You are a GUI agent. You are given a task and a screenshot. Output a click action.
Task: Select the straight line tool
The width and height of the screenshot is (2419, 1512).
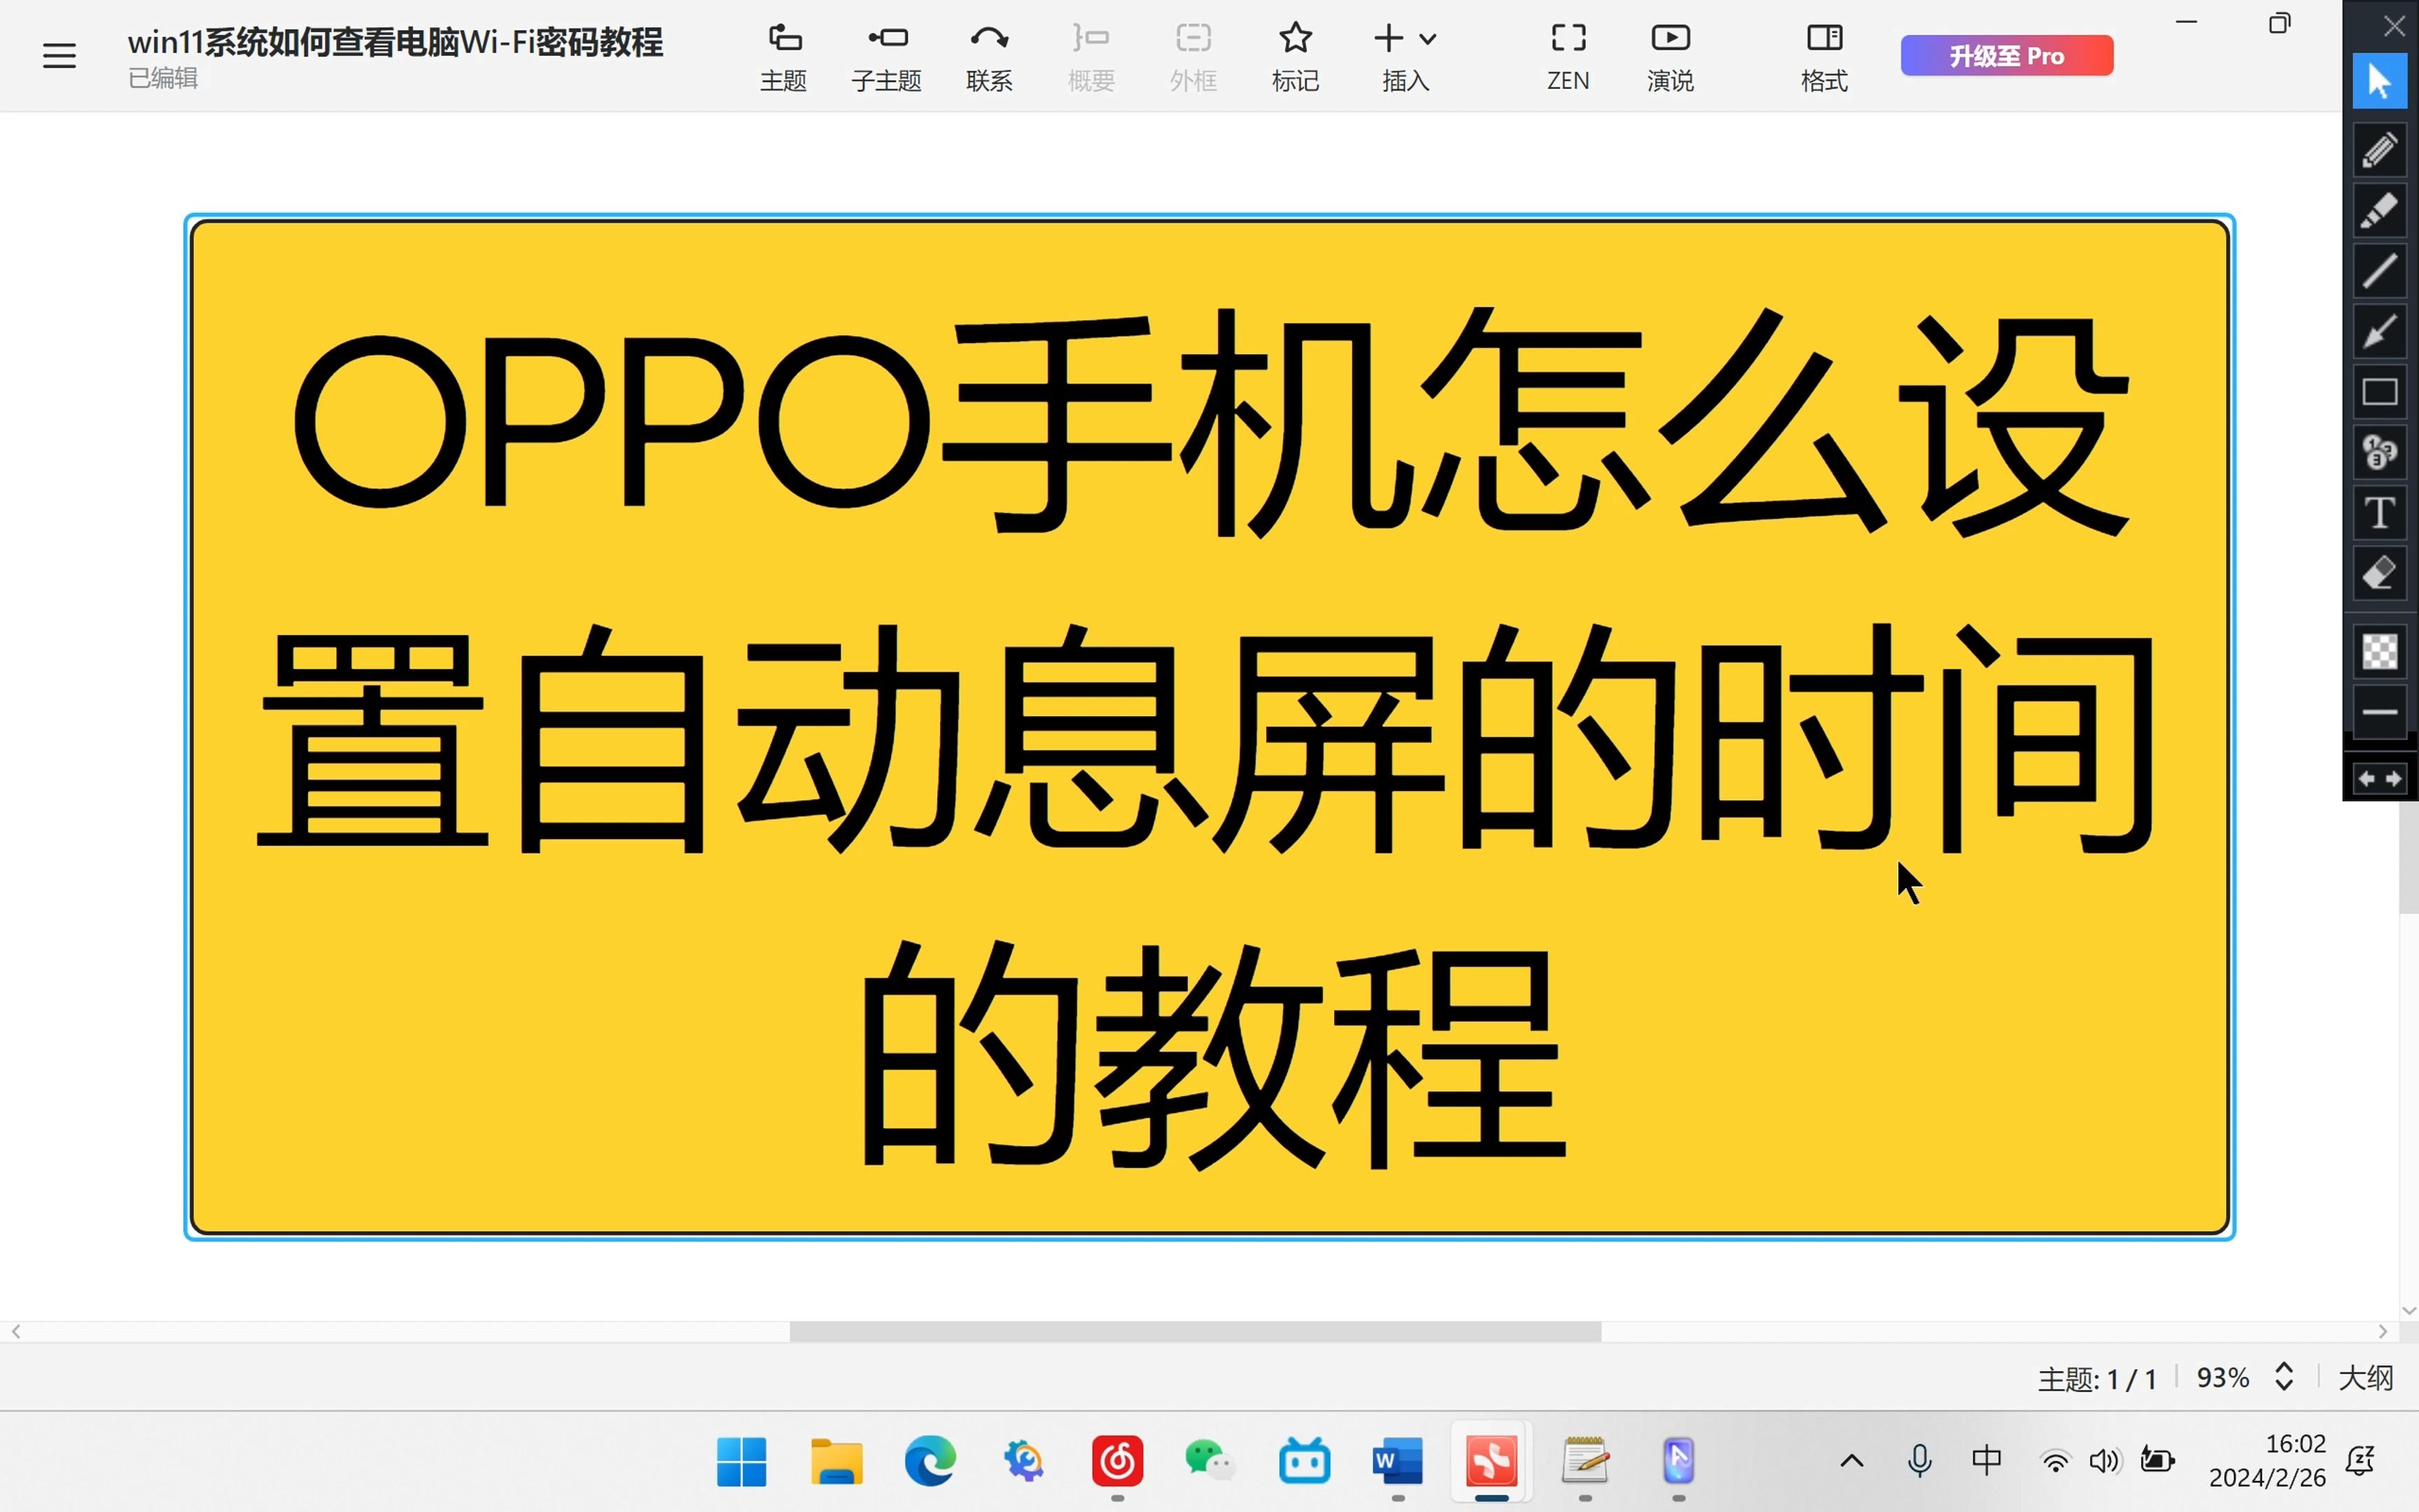pyautogui.click(x=2379, y=271)
